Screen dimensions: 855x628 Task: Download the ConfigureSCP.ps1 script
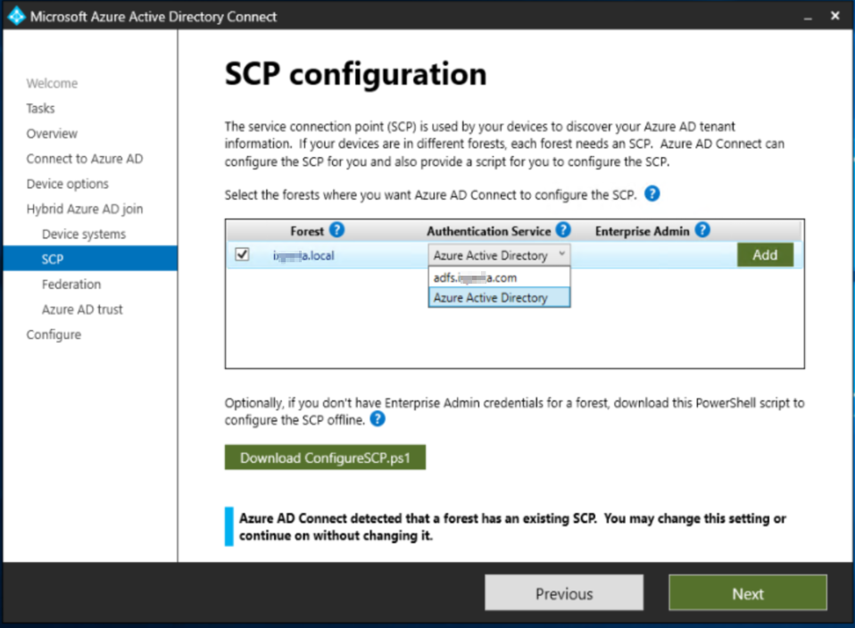pos(325,458)
